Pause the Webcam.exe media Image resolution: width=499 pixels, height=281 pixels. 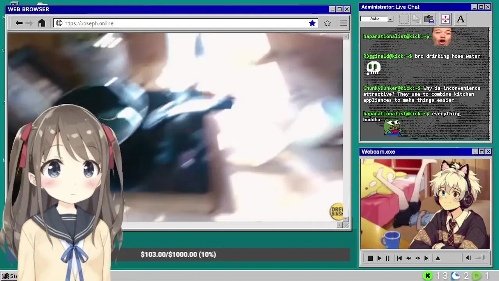(388, 258)
